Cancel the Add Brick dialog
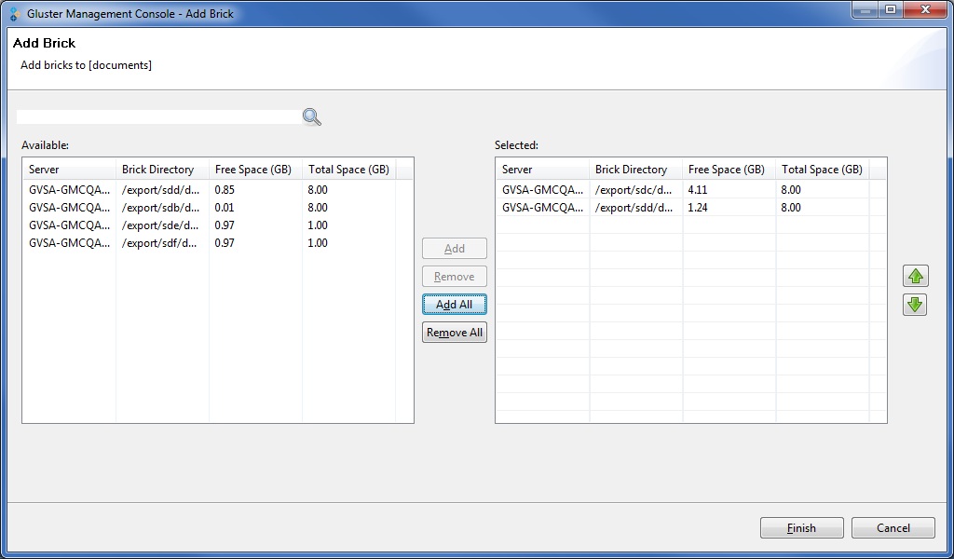The image size is (954, 559). pos(893,528)
